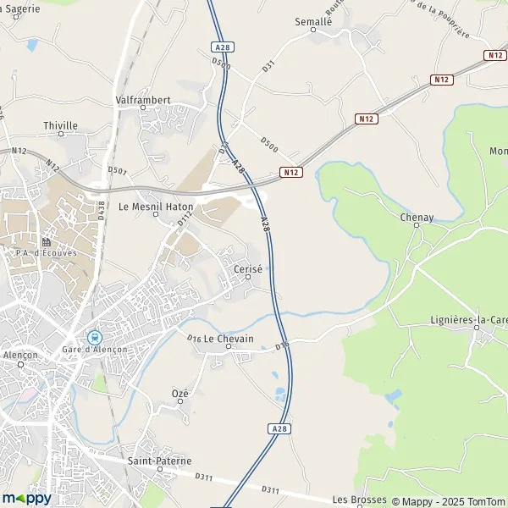The height and width of the screenshot is (508, 508).
Task: Select the A28 shield above Saint-Paterne
Action: point(279,428)
